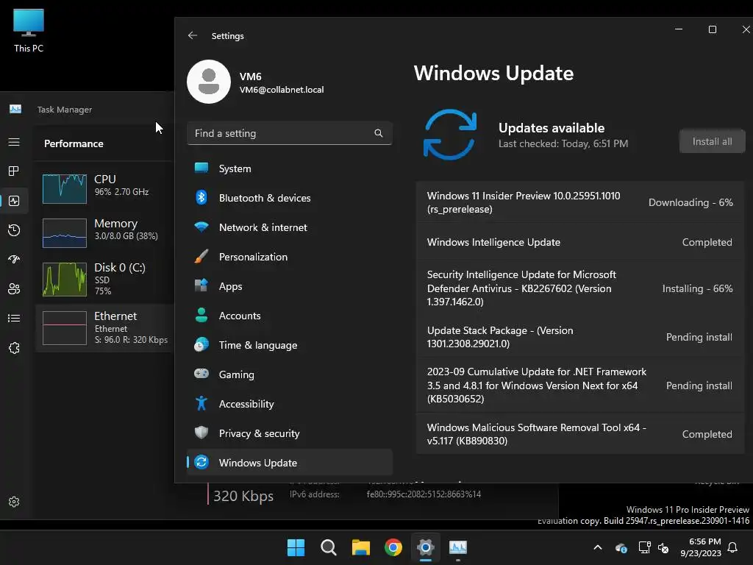Open Task Manager Details list icon

(14, 318)
